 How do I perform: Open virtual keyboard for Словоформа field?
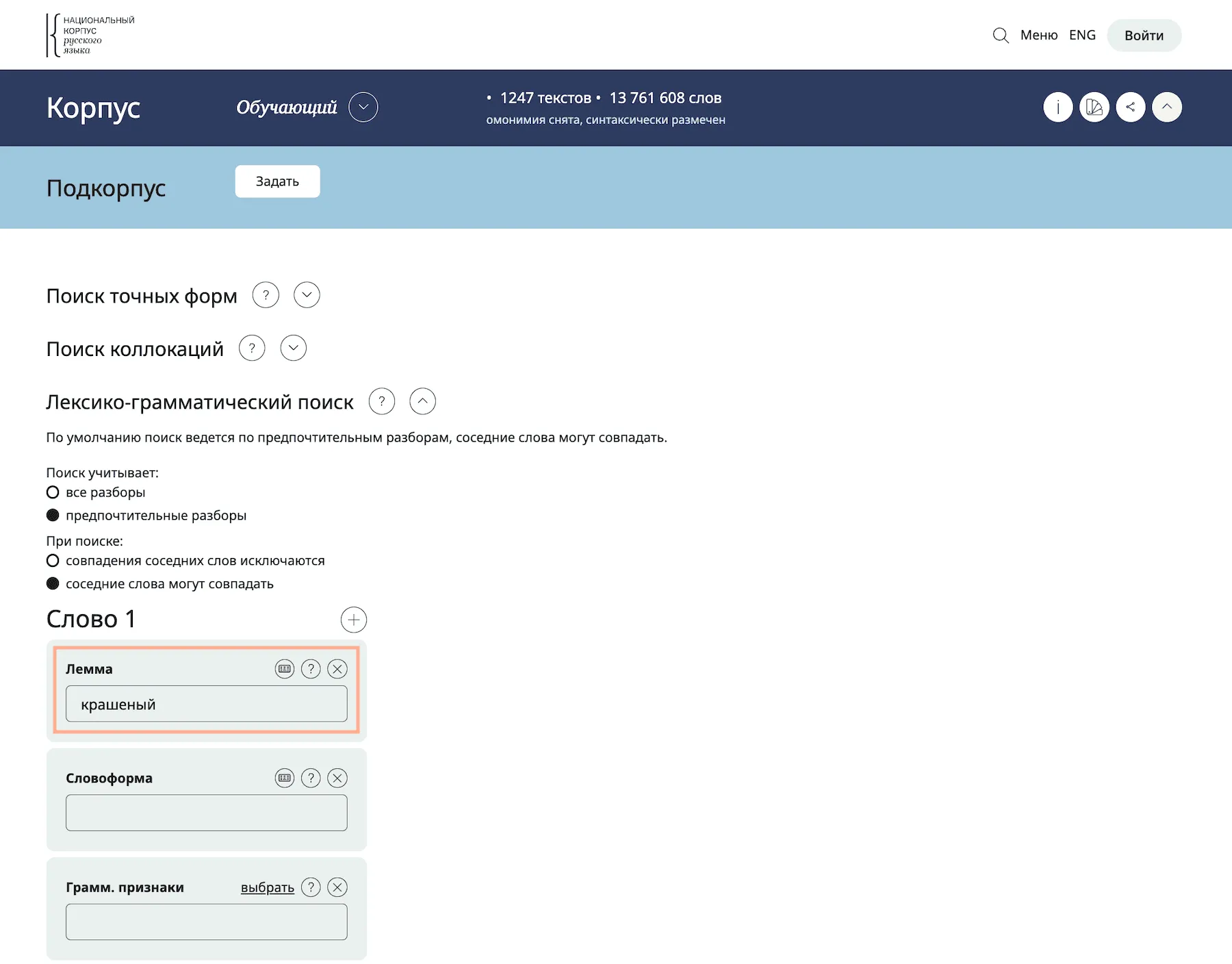tap(285, 778)
